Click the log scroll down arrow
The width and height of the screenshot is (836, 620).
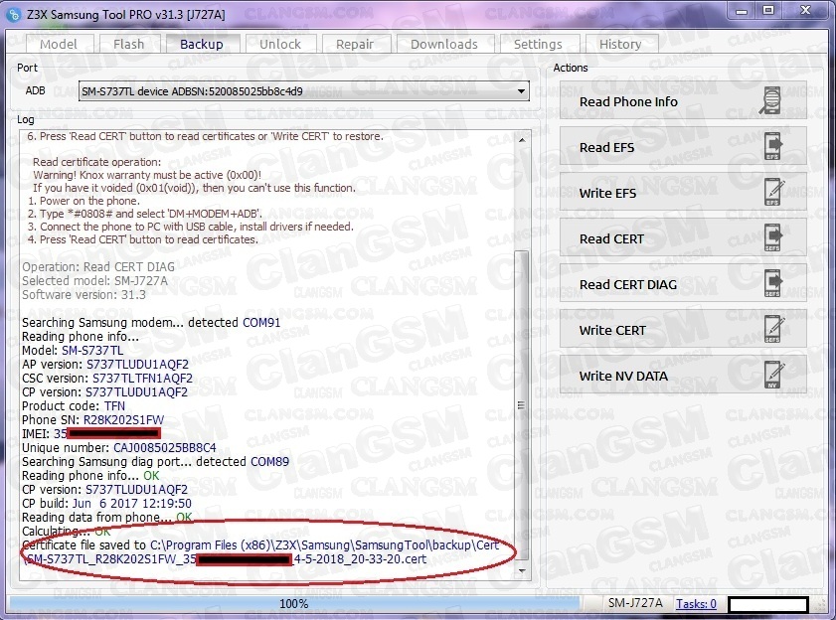[522, 571]
